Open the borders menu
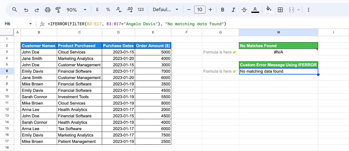 click(280, 10)
